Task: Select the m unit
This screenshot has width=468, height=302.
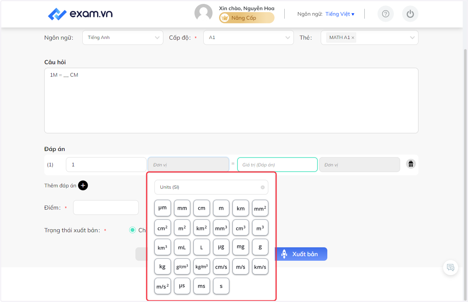Action: click(221, 208)
